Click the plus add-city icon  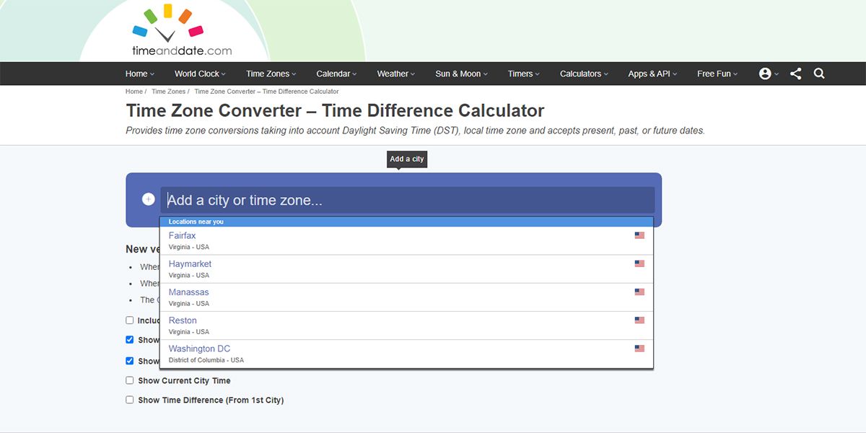tap(149, 199)
